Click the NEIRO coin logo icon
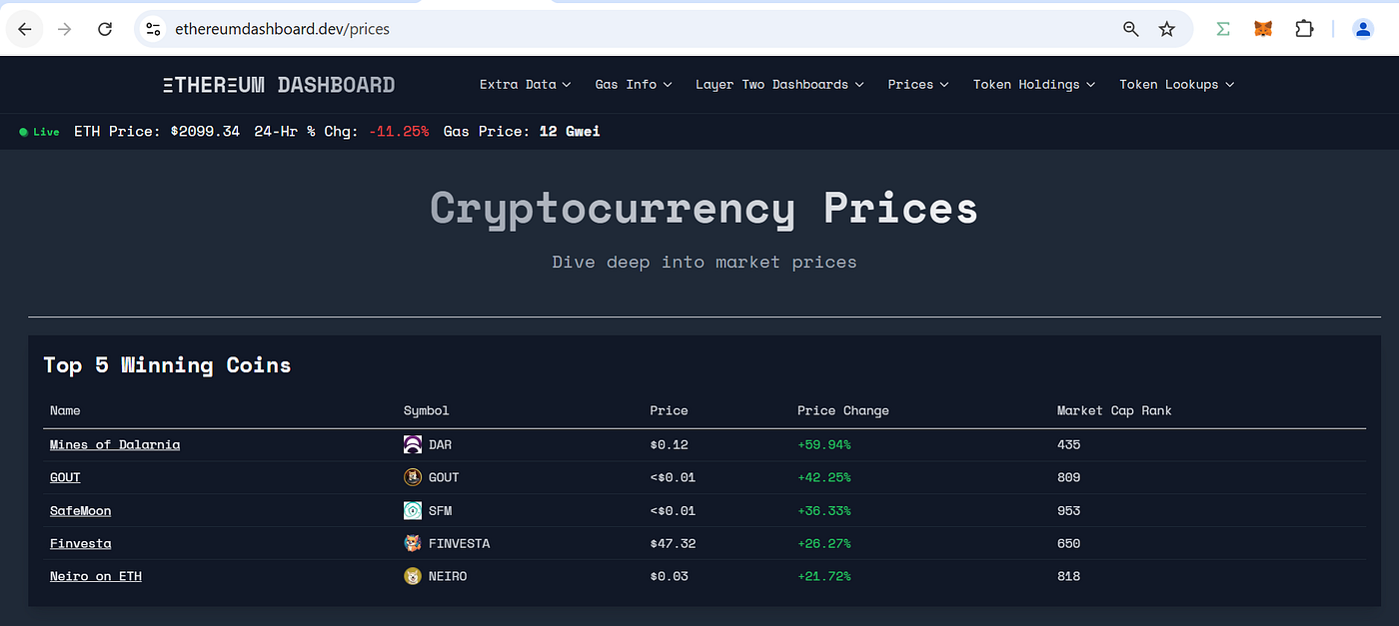Screen dimensions: 1399x626 pyautogui.click(x=413, y=576)
